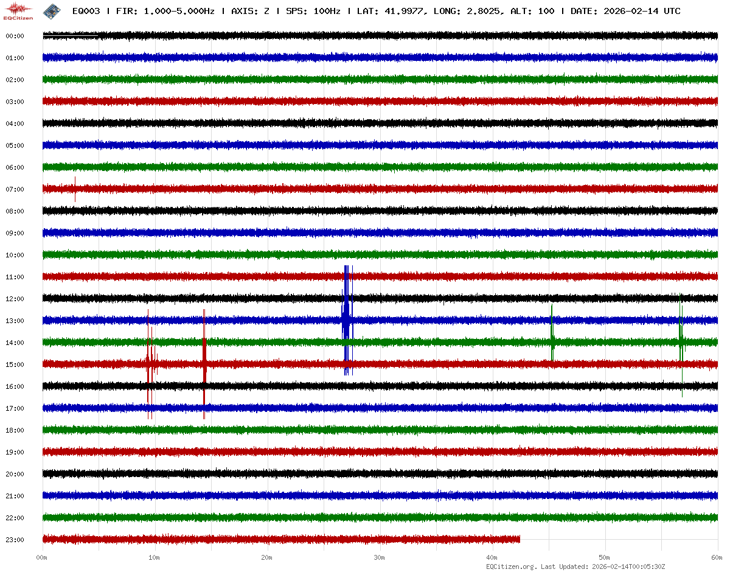This screenshot has width=730, height=572.
Task: Open the EQCitizen.org footer link
Action: tap(511, 567)
